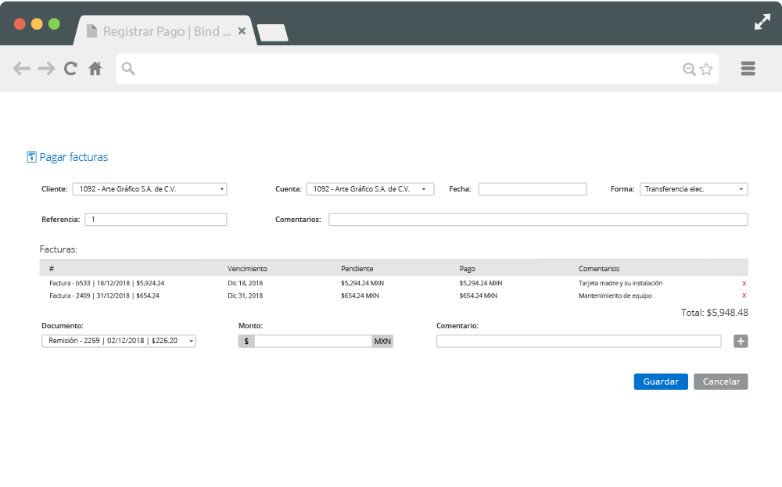The height and width of the screenshot is (487, 782).
Task: Click the browser address bar
Action: coord(417,68)
